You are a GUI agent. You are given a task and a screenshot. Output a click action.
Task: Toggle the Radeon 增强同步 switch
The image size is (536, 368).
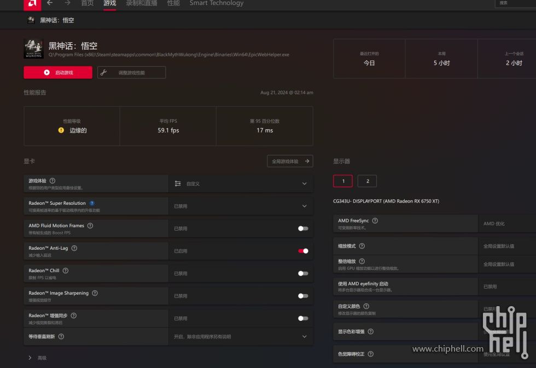(x=303, y=318)
